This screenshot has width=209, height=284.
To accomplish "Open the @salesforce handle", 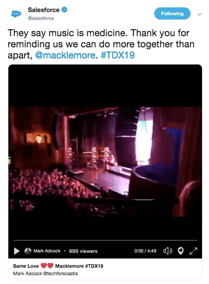I will [41, 18].
